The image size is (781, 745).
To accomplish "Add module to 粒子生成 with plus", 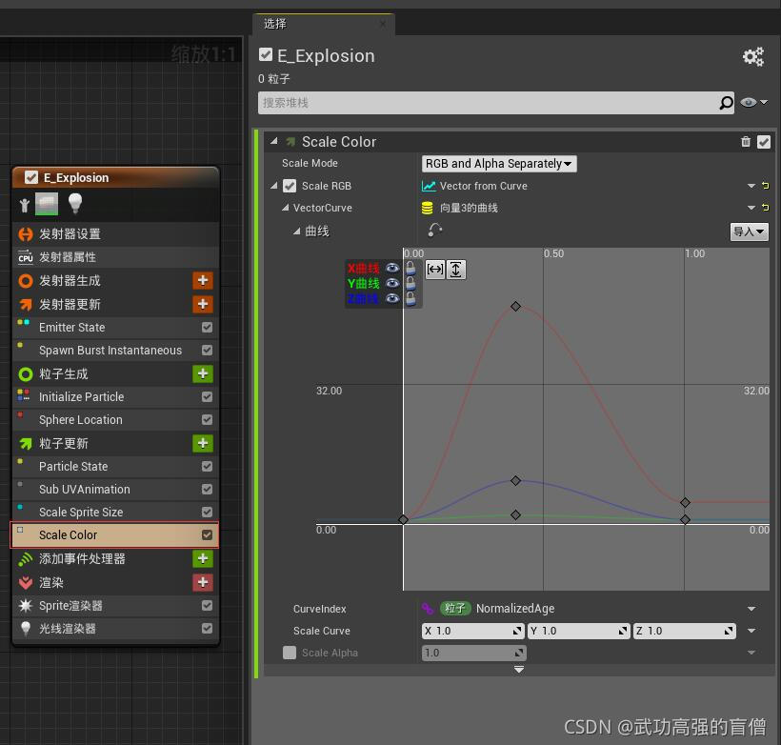I will tap(203, 373).
